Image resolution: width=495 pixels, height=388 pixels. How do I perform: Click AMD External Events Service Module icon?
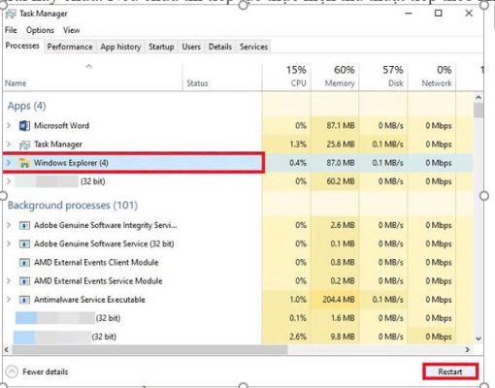[x=24, y=281]
